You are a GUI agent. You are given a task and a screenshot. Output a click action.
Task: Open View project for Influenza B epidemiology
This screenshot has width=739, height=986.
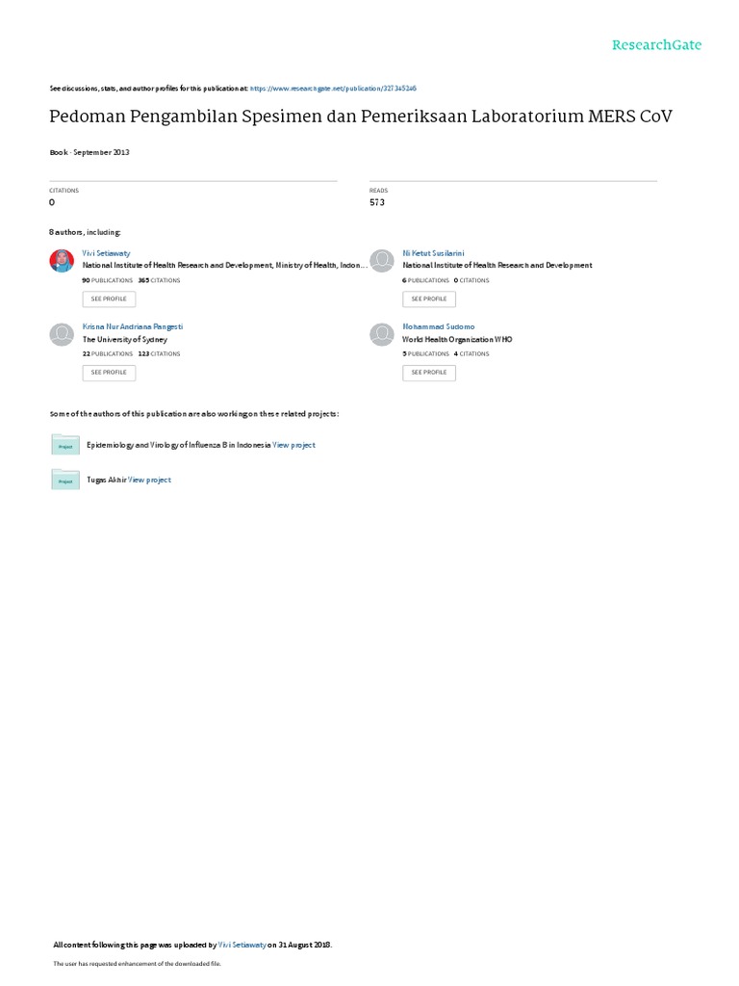[x=294, y=445]
